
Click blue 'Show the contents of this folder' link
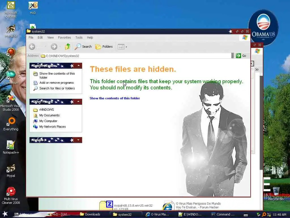(115, 98)
